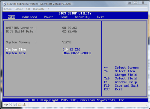Click the Select Item help line
Image resolution: width=150 pixels, height=109 pixels.
119,71
